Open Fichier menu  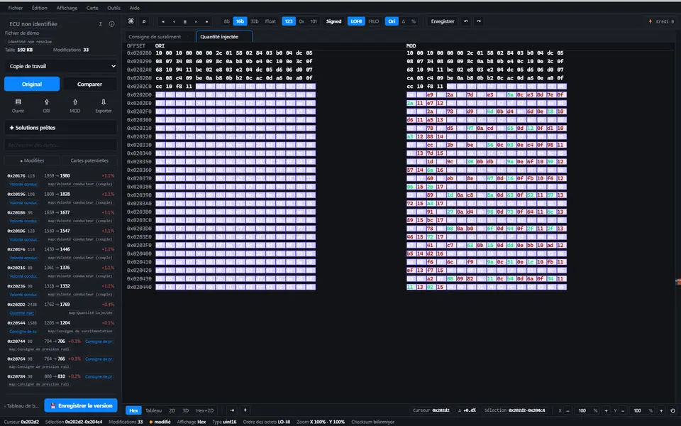tap(15, 8)
